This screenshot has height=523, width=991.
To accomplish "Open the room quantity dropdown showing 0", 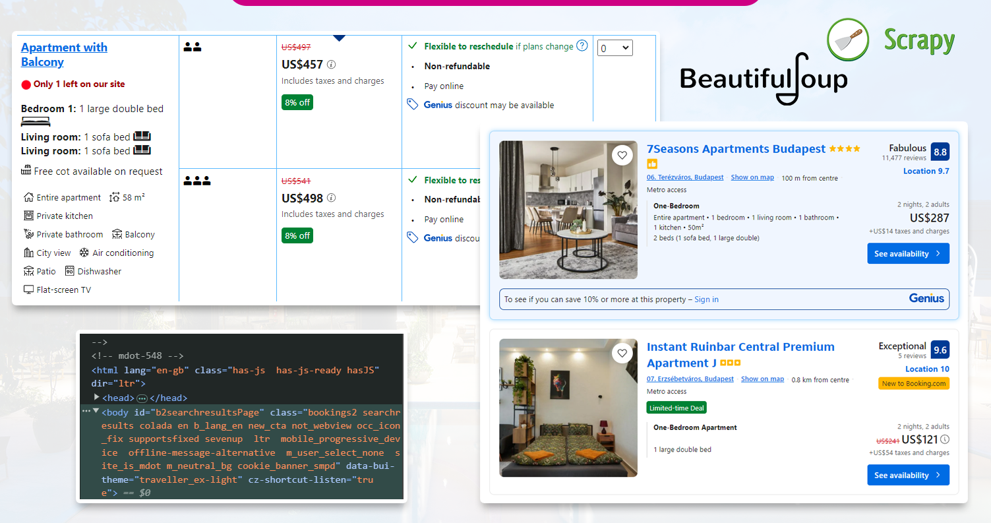I will 615,47.
